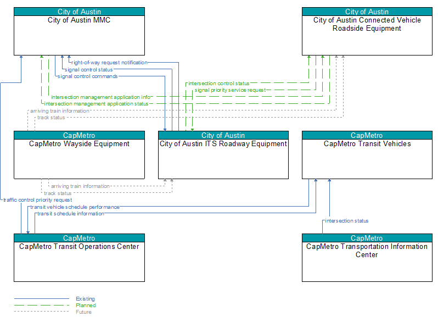Viewport: 438px width, 322px height.
Task: Select the 'CapMetro Transit Operations Center' title
Action: (79, 247)
